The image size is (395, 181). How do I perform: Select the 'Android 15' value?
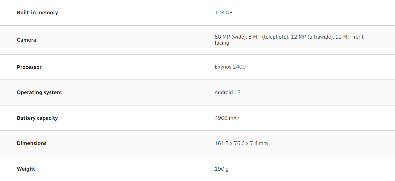(x=227, y=92)
